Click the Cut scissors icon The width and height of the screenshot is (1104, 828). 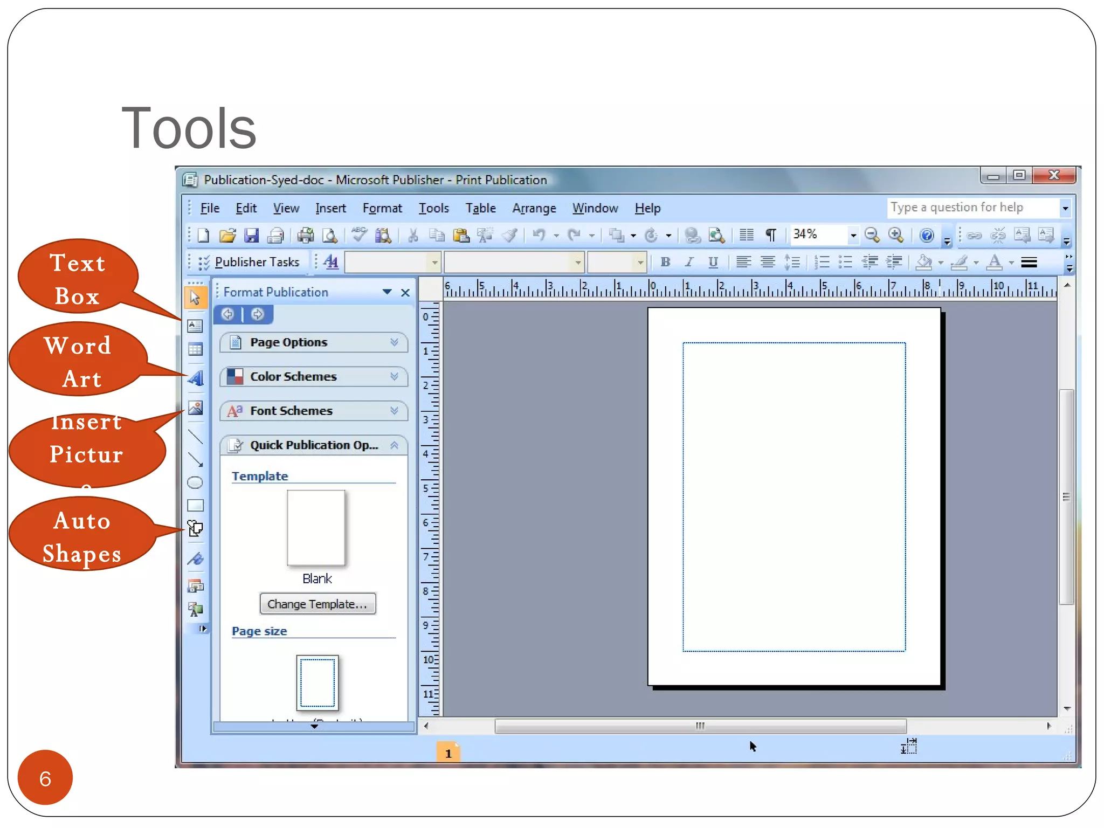(413, 236)
